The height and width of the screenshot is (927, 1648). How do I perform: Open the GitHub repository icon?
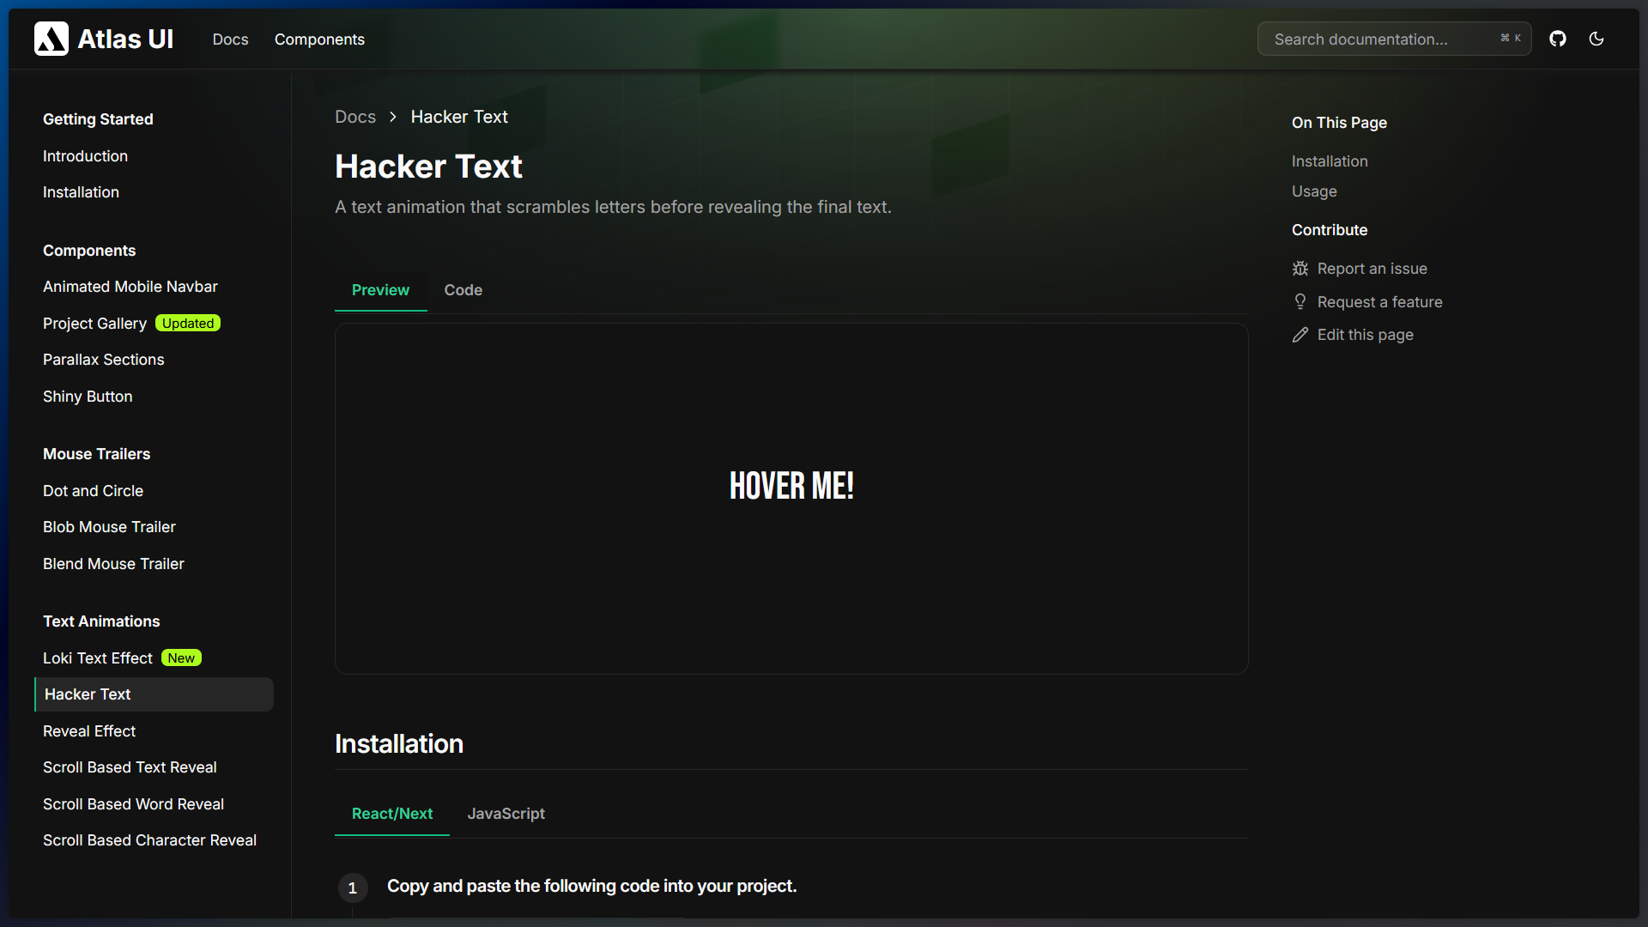[x=1558, y=39]
